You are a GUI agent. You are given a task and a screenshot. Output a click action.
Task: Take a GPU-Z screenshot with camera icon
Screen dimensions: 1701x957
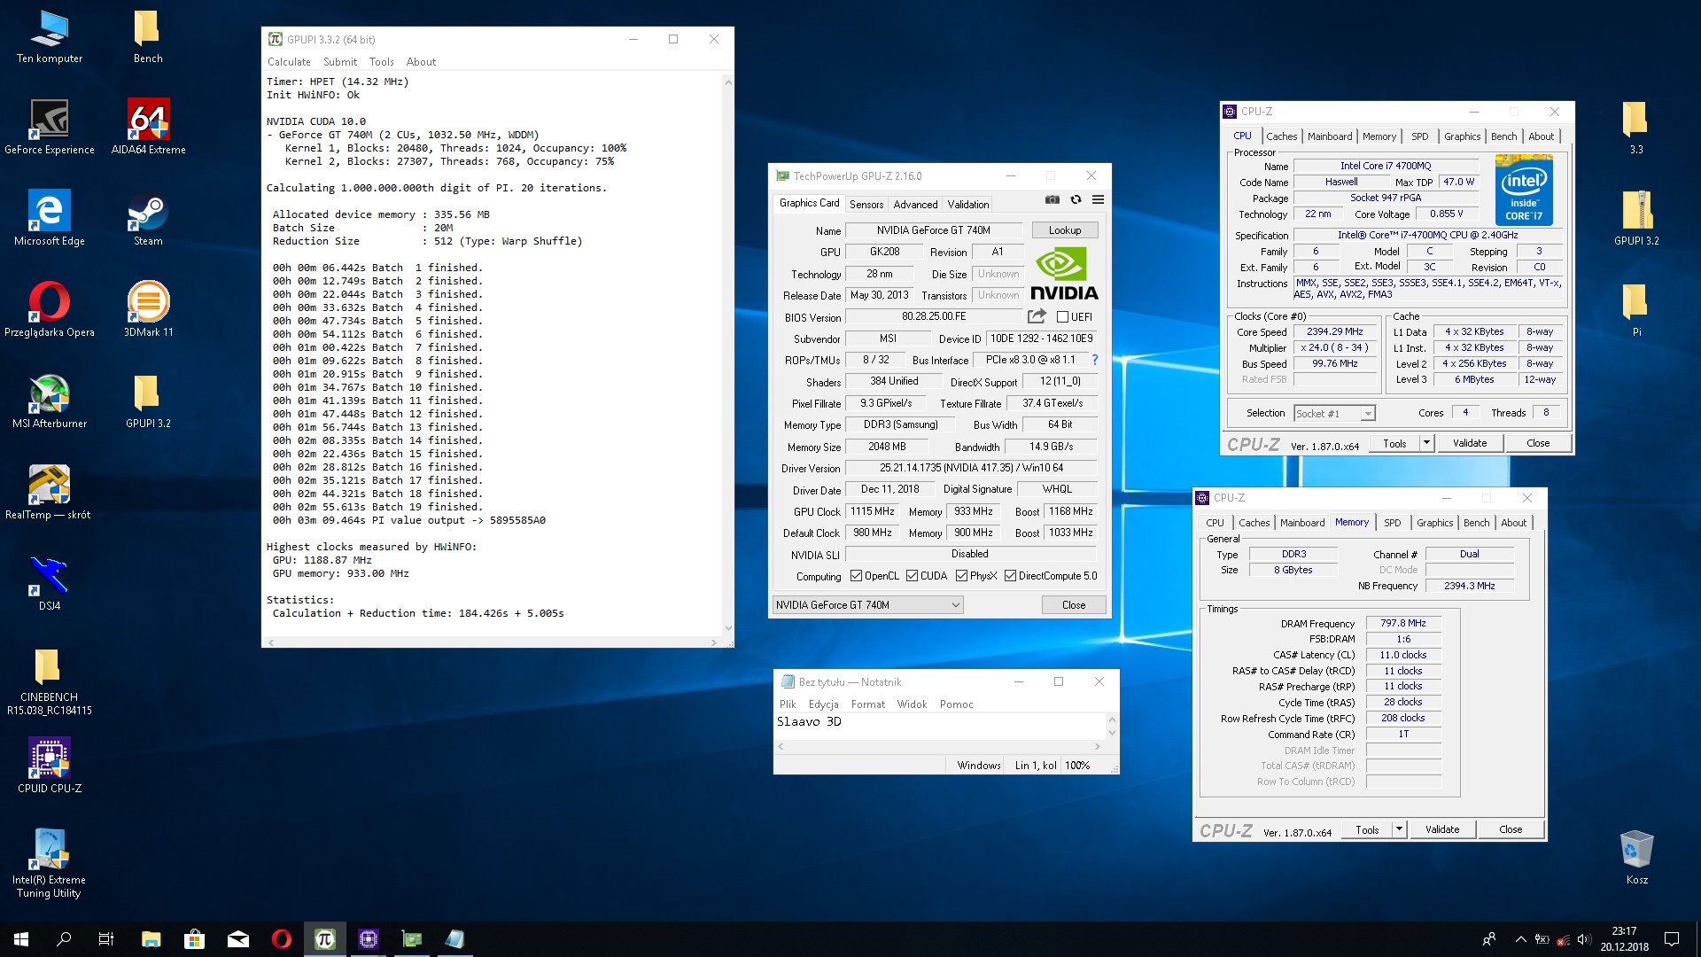[x=1052, y=200]
